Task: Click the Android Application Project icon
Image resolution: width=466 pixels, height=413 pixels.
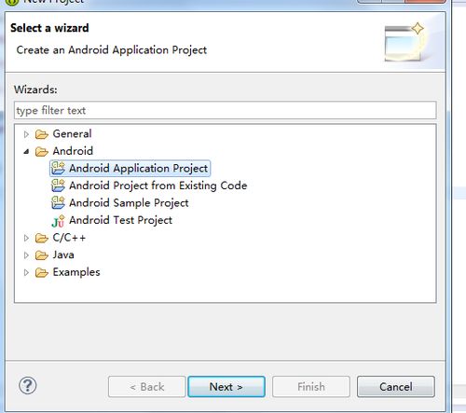Action: tap(58, 168)
